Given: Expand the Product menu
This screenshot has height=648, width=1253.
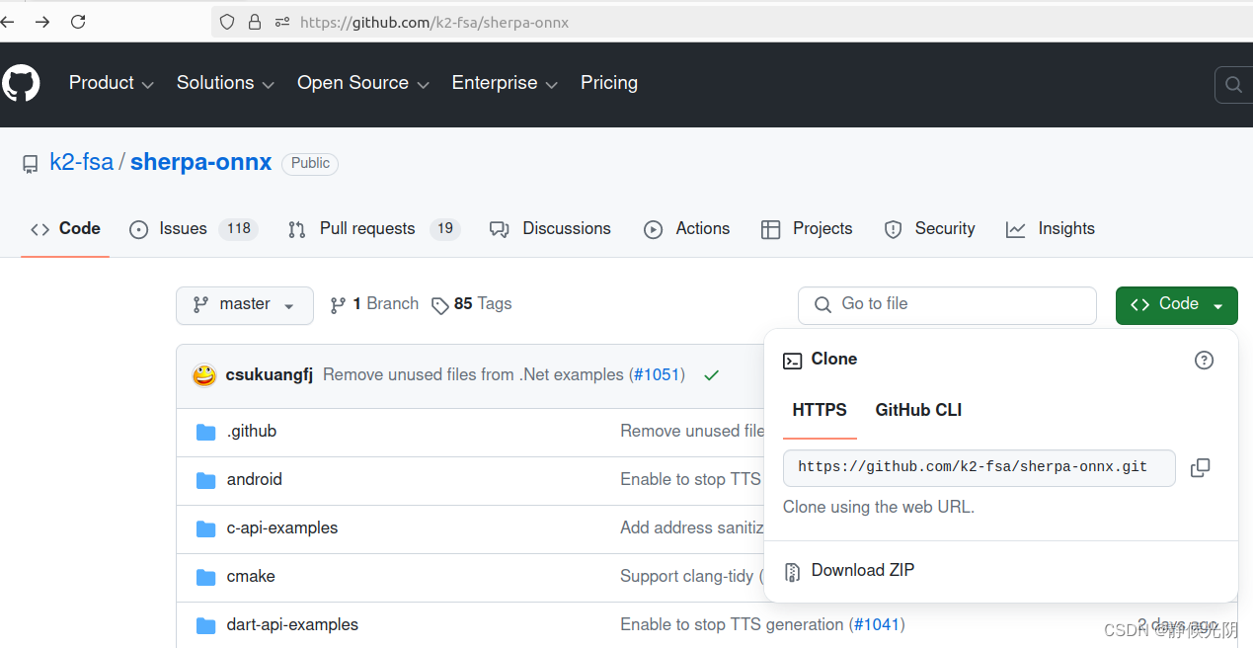Looking at the screenshot, I should point(112,83).
